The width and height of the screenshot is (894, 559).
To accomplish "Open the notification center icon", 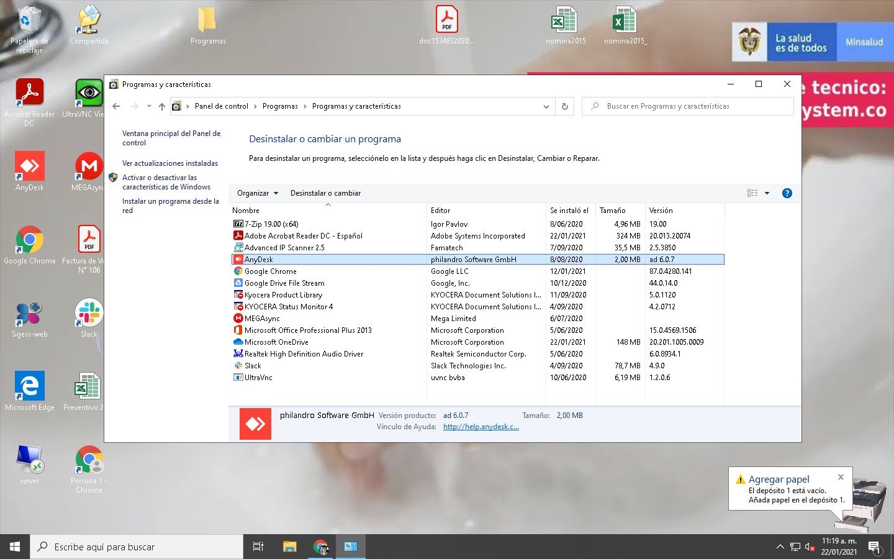I will [874, 547].
